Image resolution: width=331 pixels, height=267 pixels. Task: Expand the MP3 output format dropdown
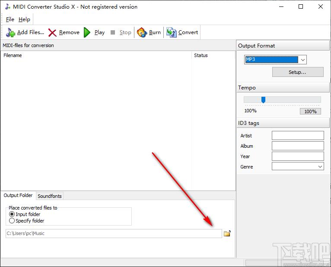(x=303, y=60)
